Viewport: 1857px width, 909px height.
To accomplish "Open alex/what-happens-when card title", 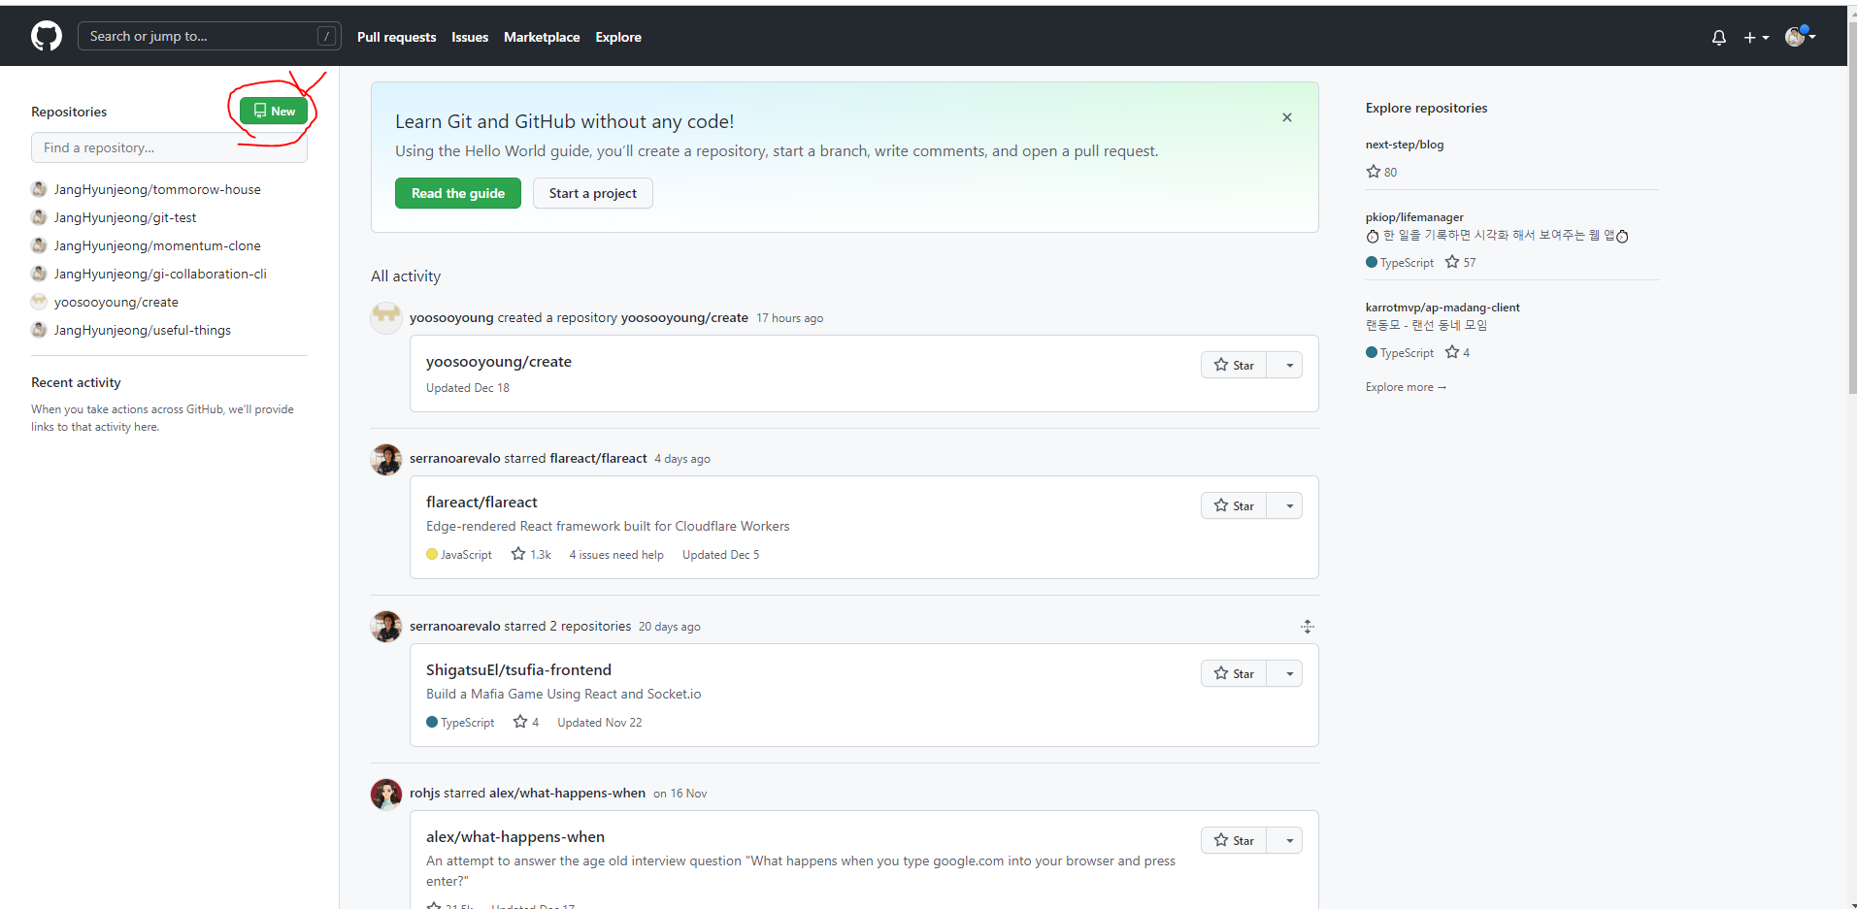I will coord(515,837).
